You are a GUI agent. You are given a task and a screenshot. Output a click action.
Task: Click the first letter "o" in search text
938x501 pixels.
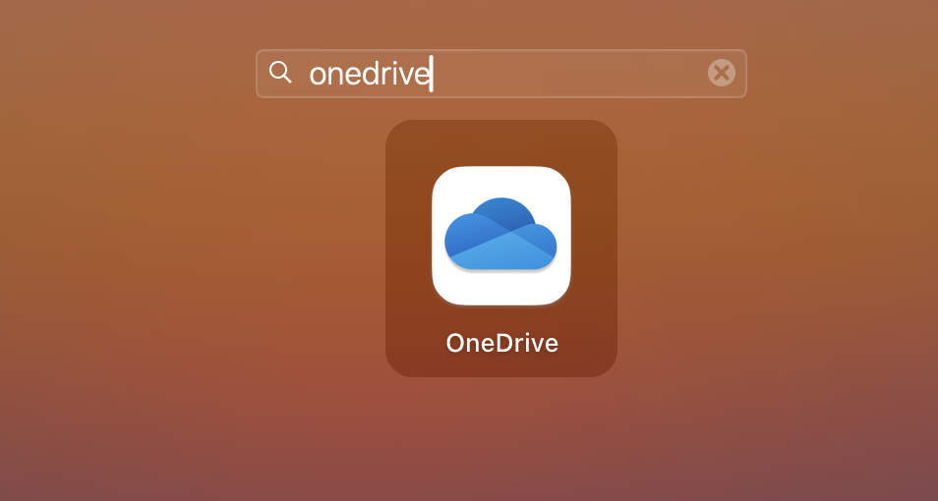coord(319,75)
